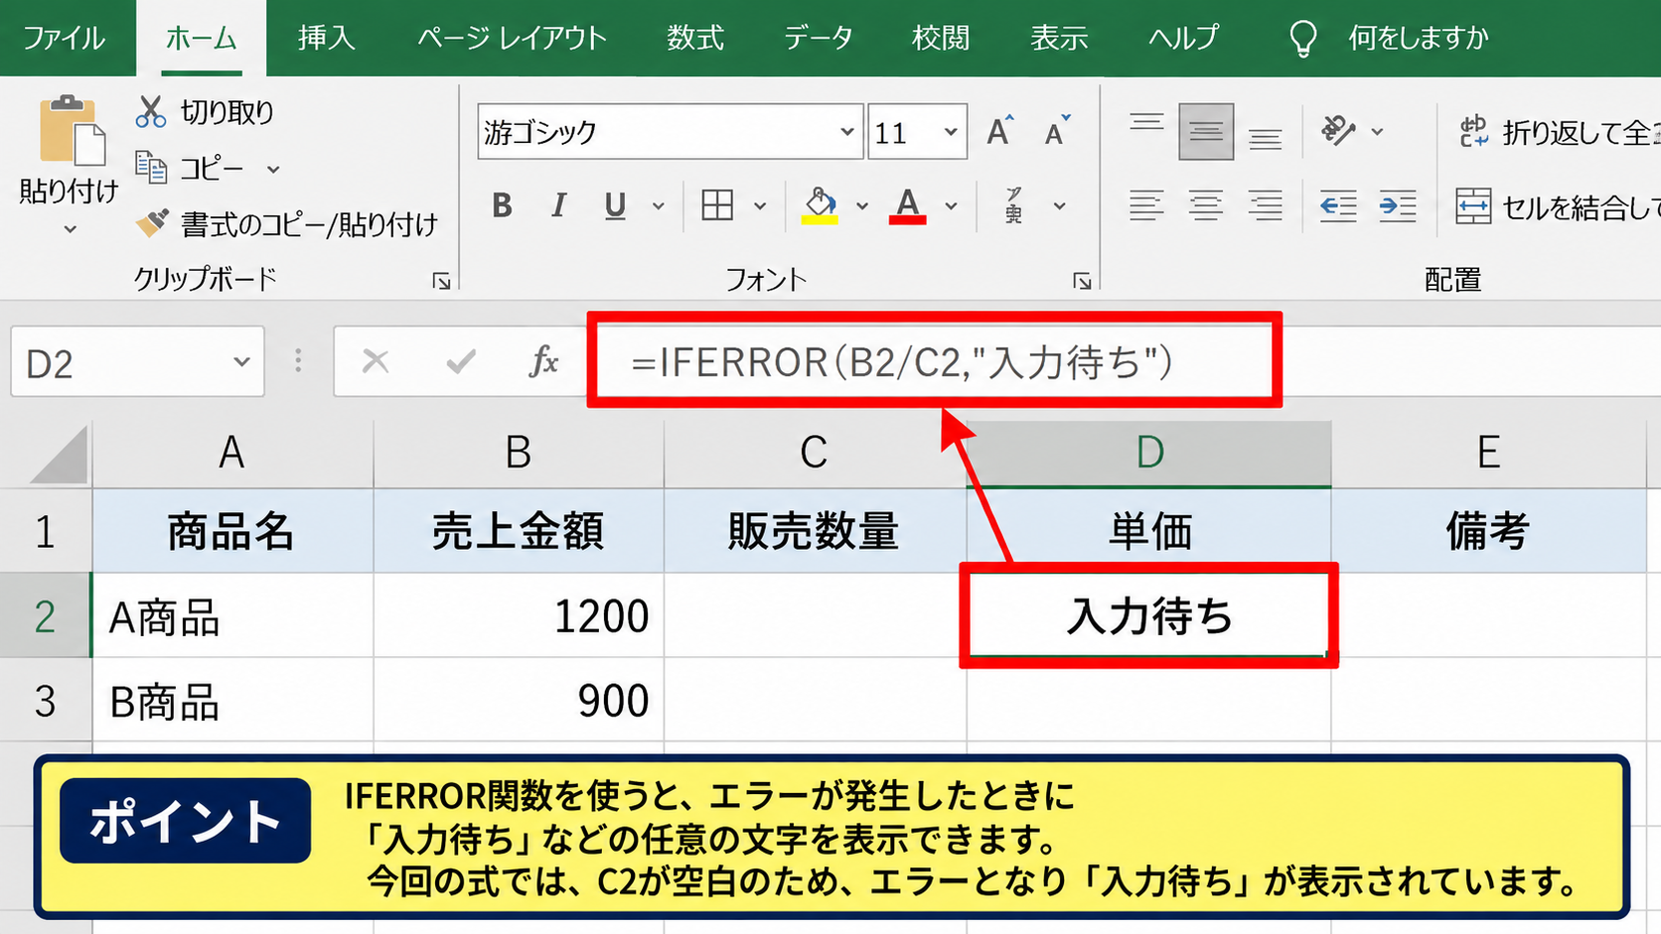Toggle Italic formatting
This screenshot has height=934, width=1661.
[x=559, y=205]
